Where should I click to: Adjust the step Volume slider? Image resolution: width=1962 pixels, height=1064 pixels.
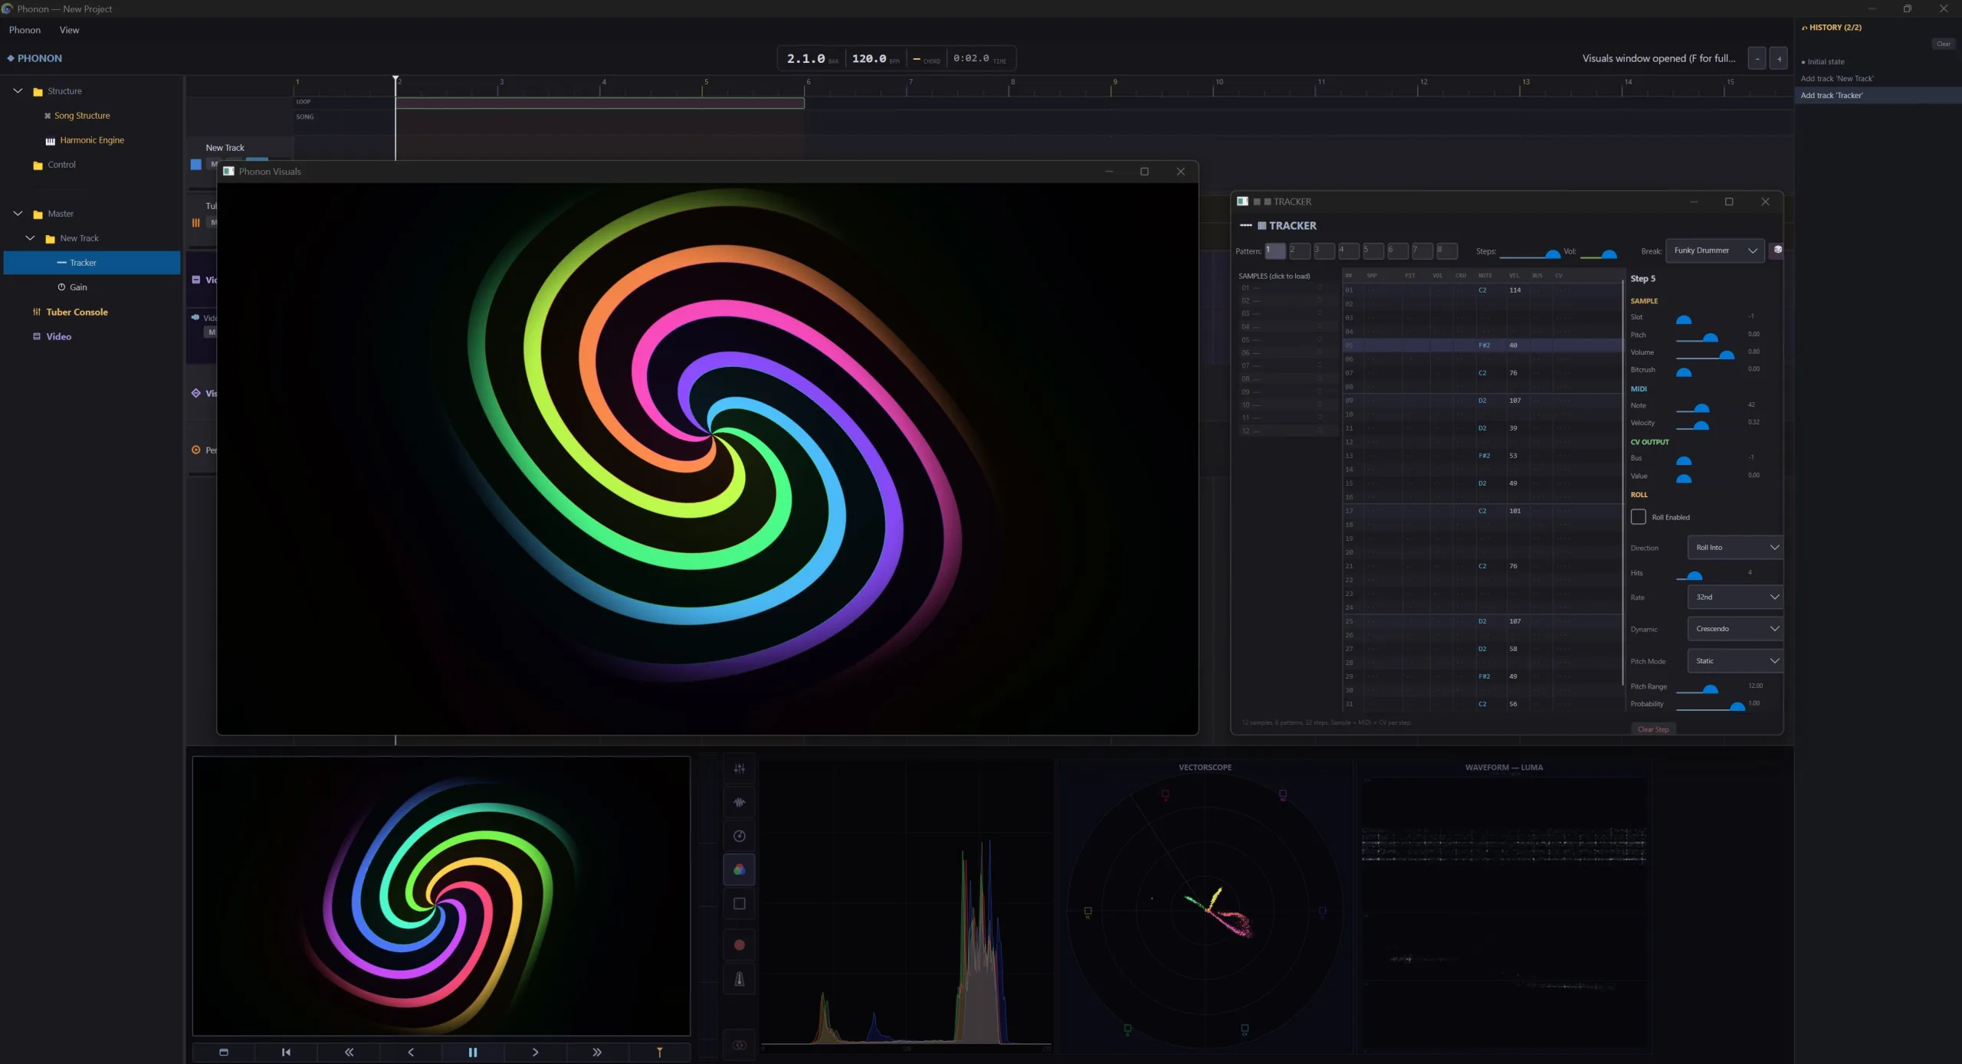click(x=1705, y=354)
